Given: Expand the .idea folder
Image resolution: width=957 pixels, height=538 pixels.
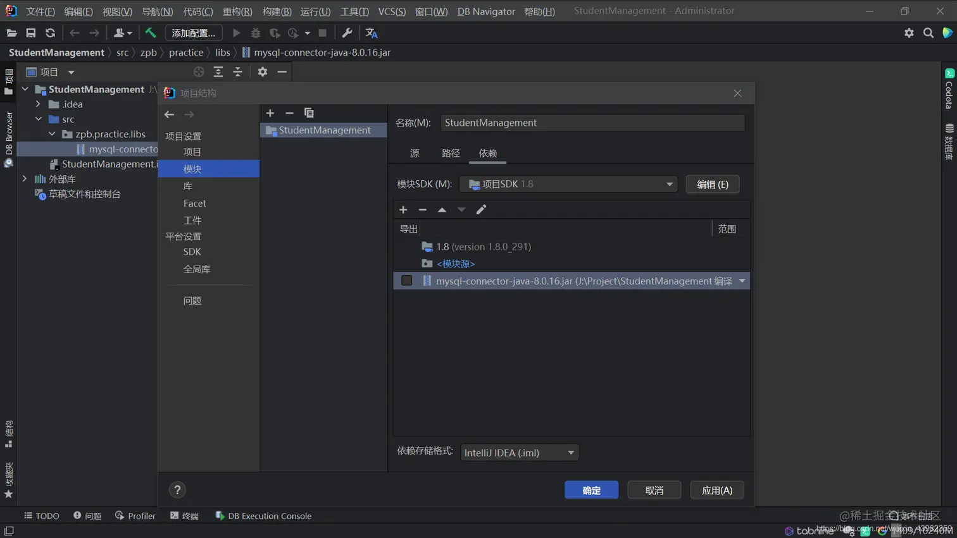Looking at the screenshot, I should 38,104.
